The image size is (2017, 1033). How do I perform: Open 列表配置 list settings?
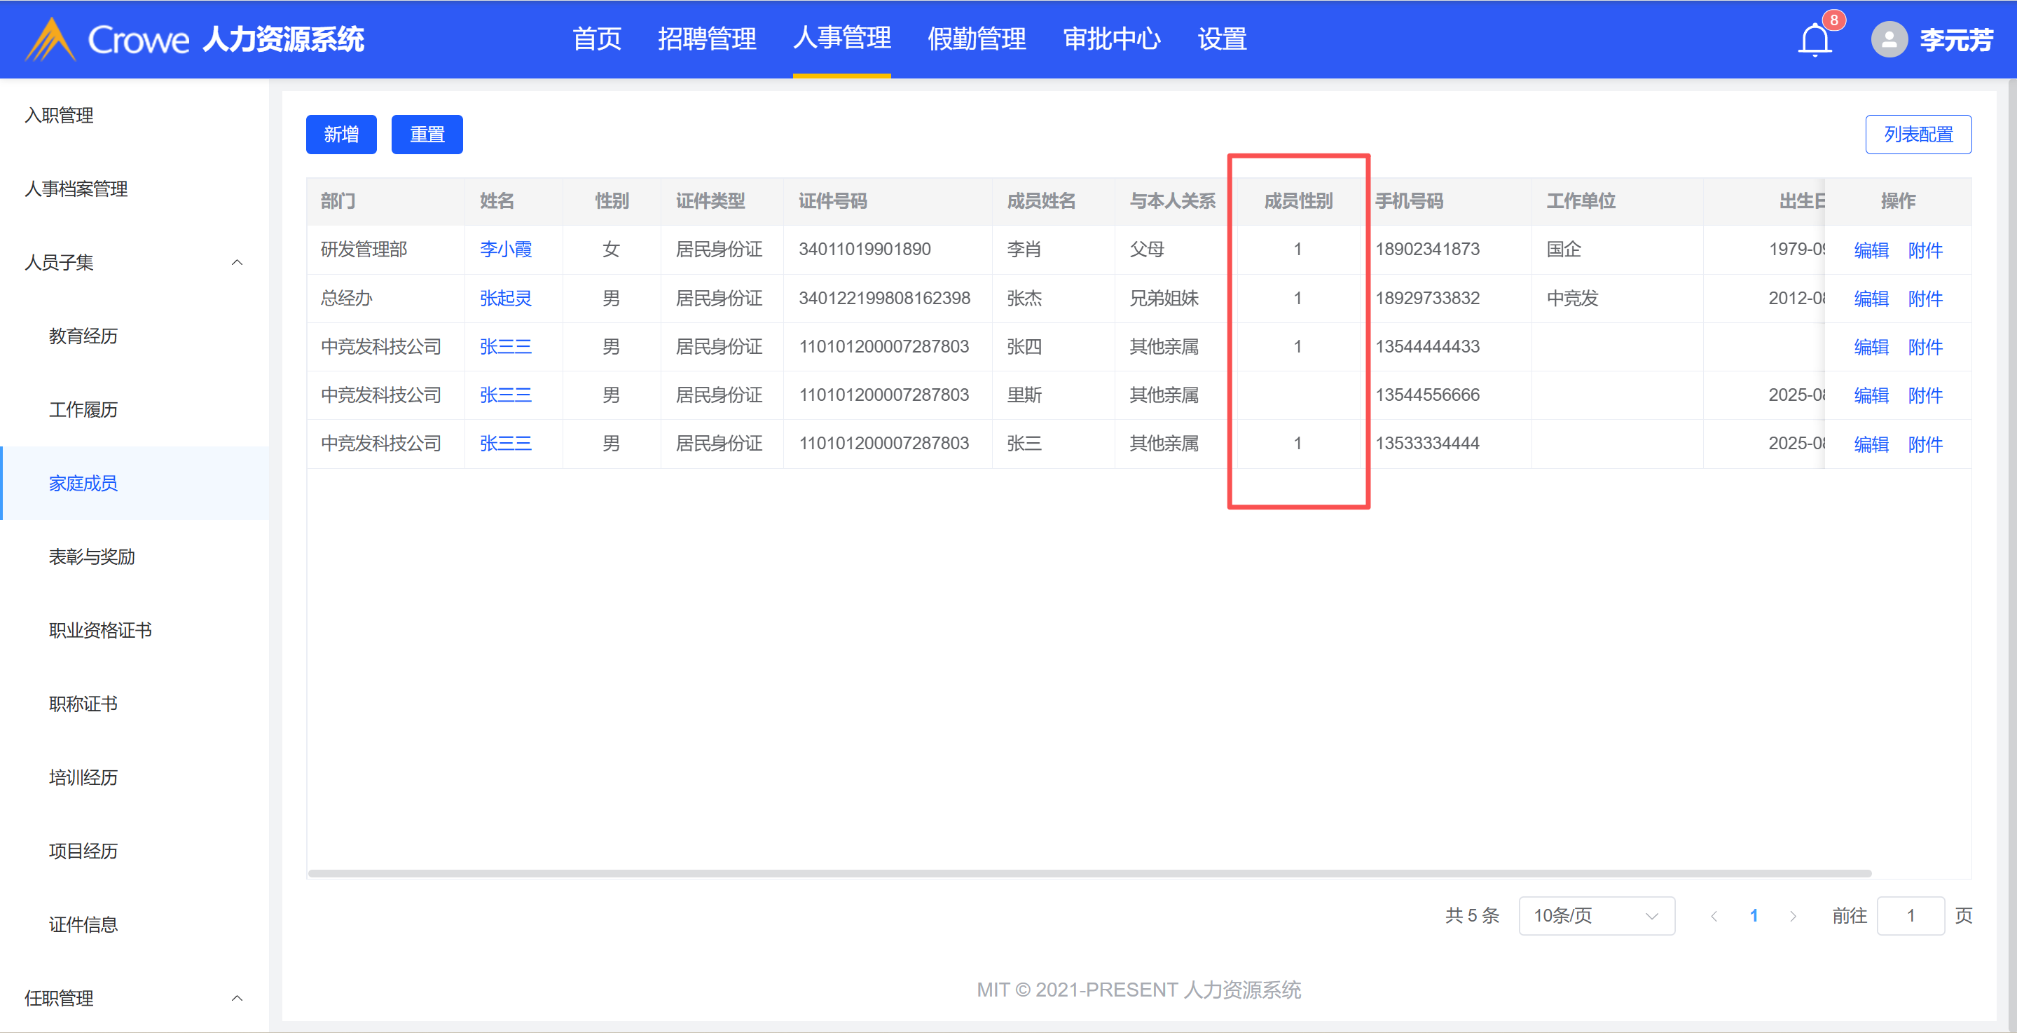[x=1918, y=135]
